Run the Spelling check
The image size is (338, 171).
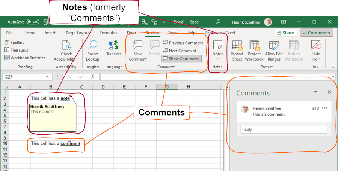[x=14, y=43]
